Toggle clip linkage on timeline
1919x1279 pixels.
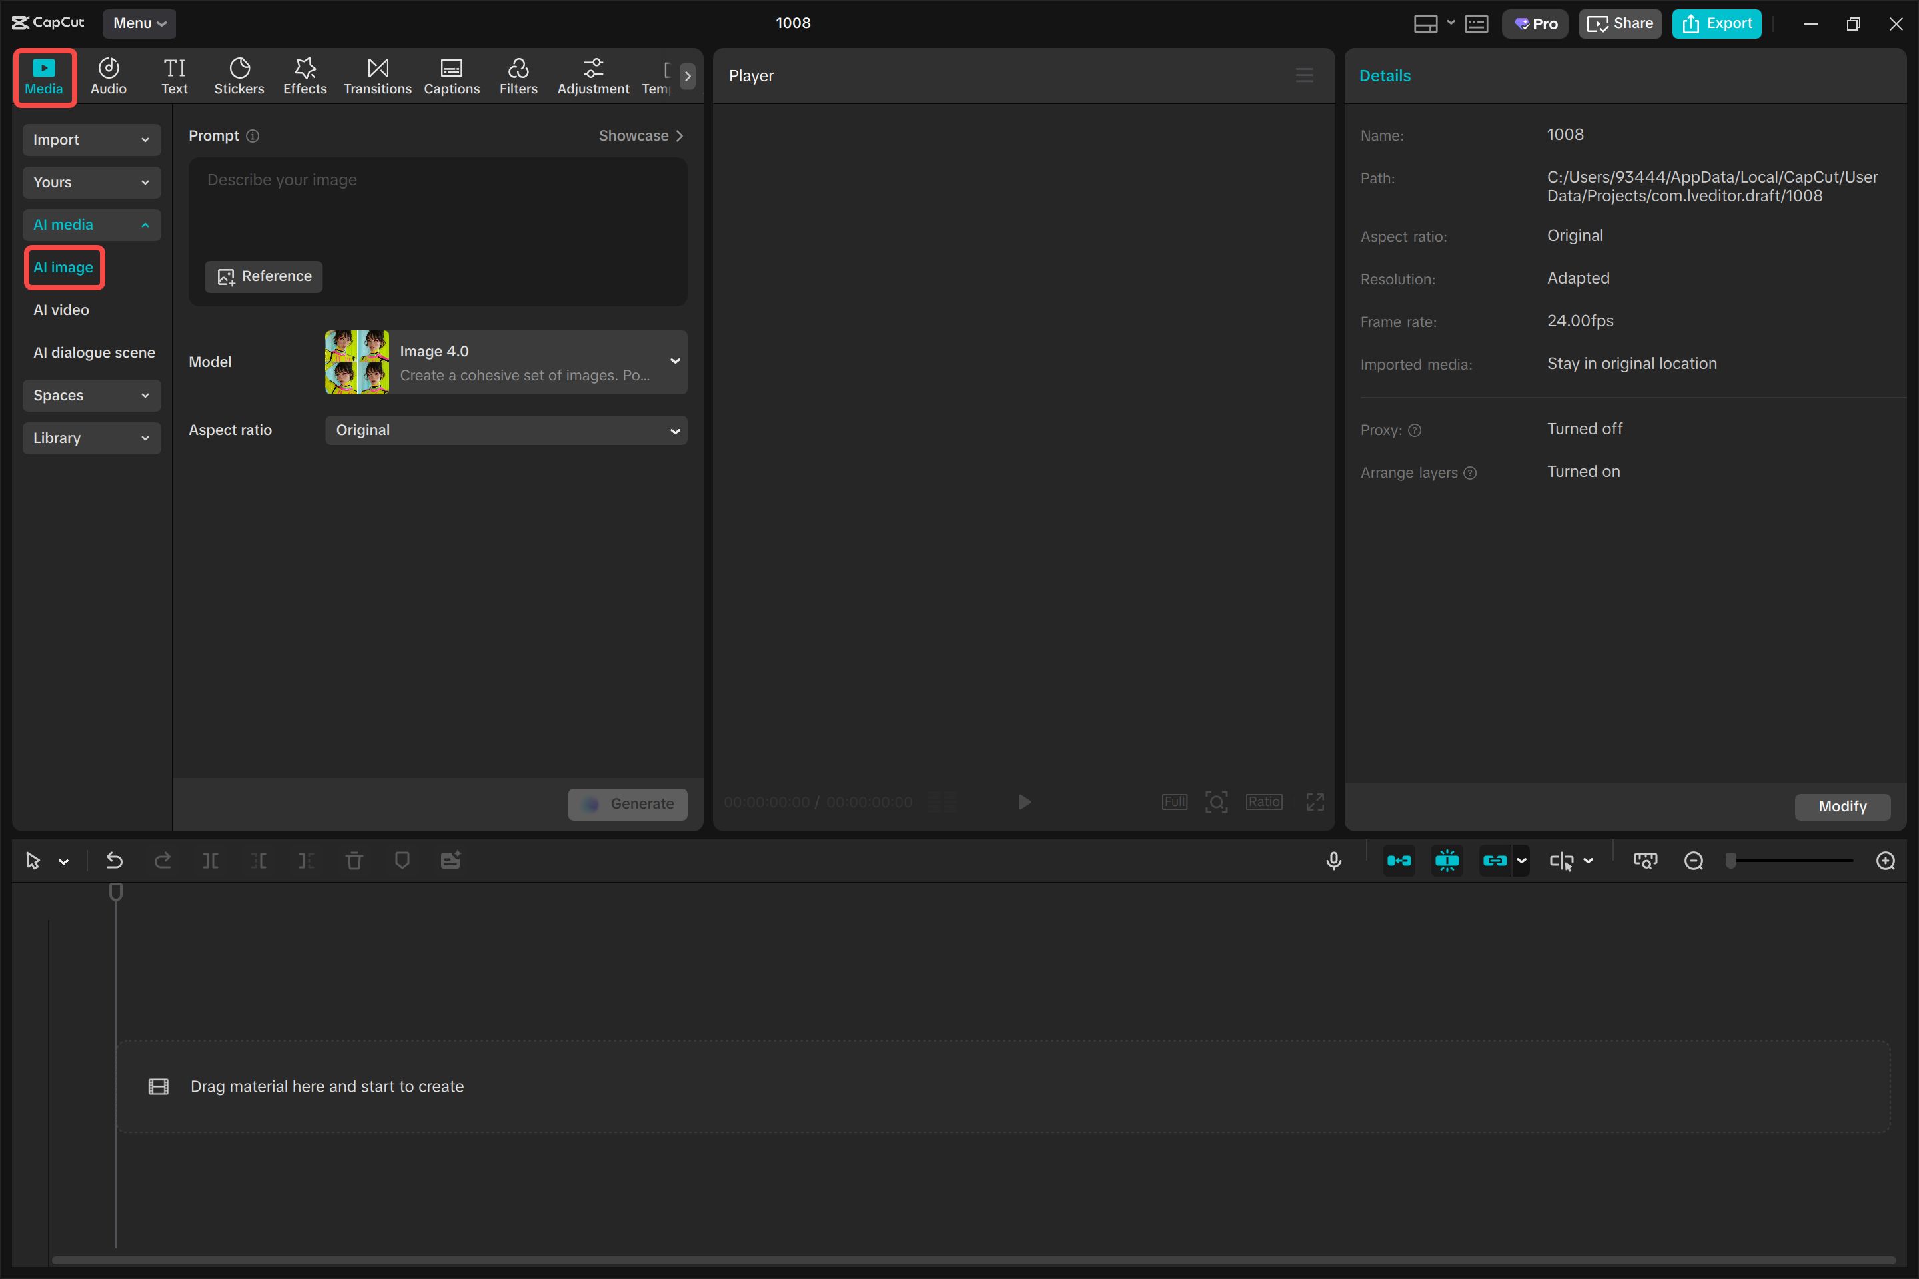pos(1495,861)
